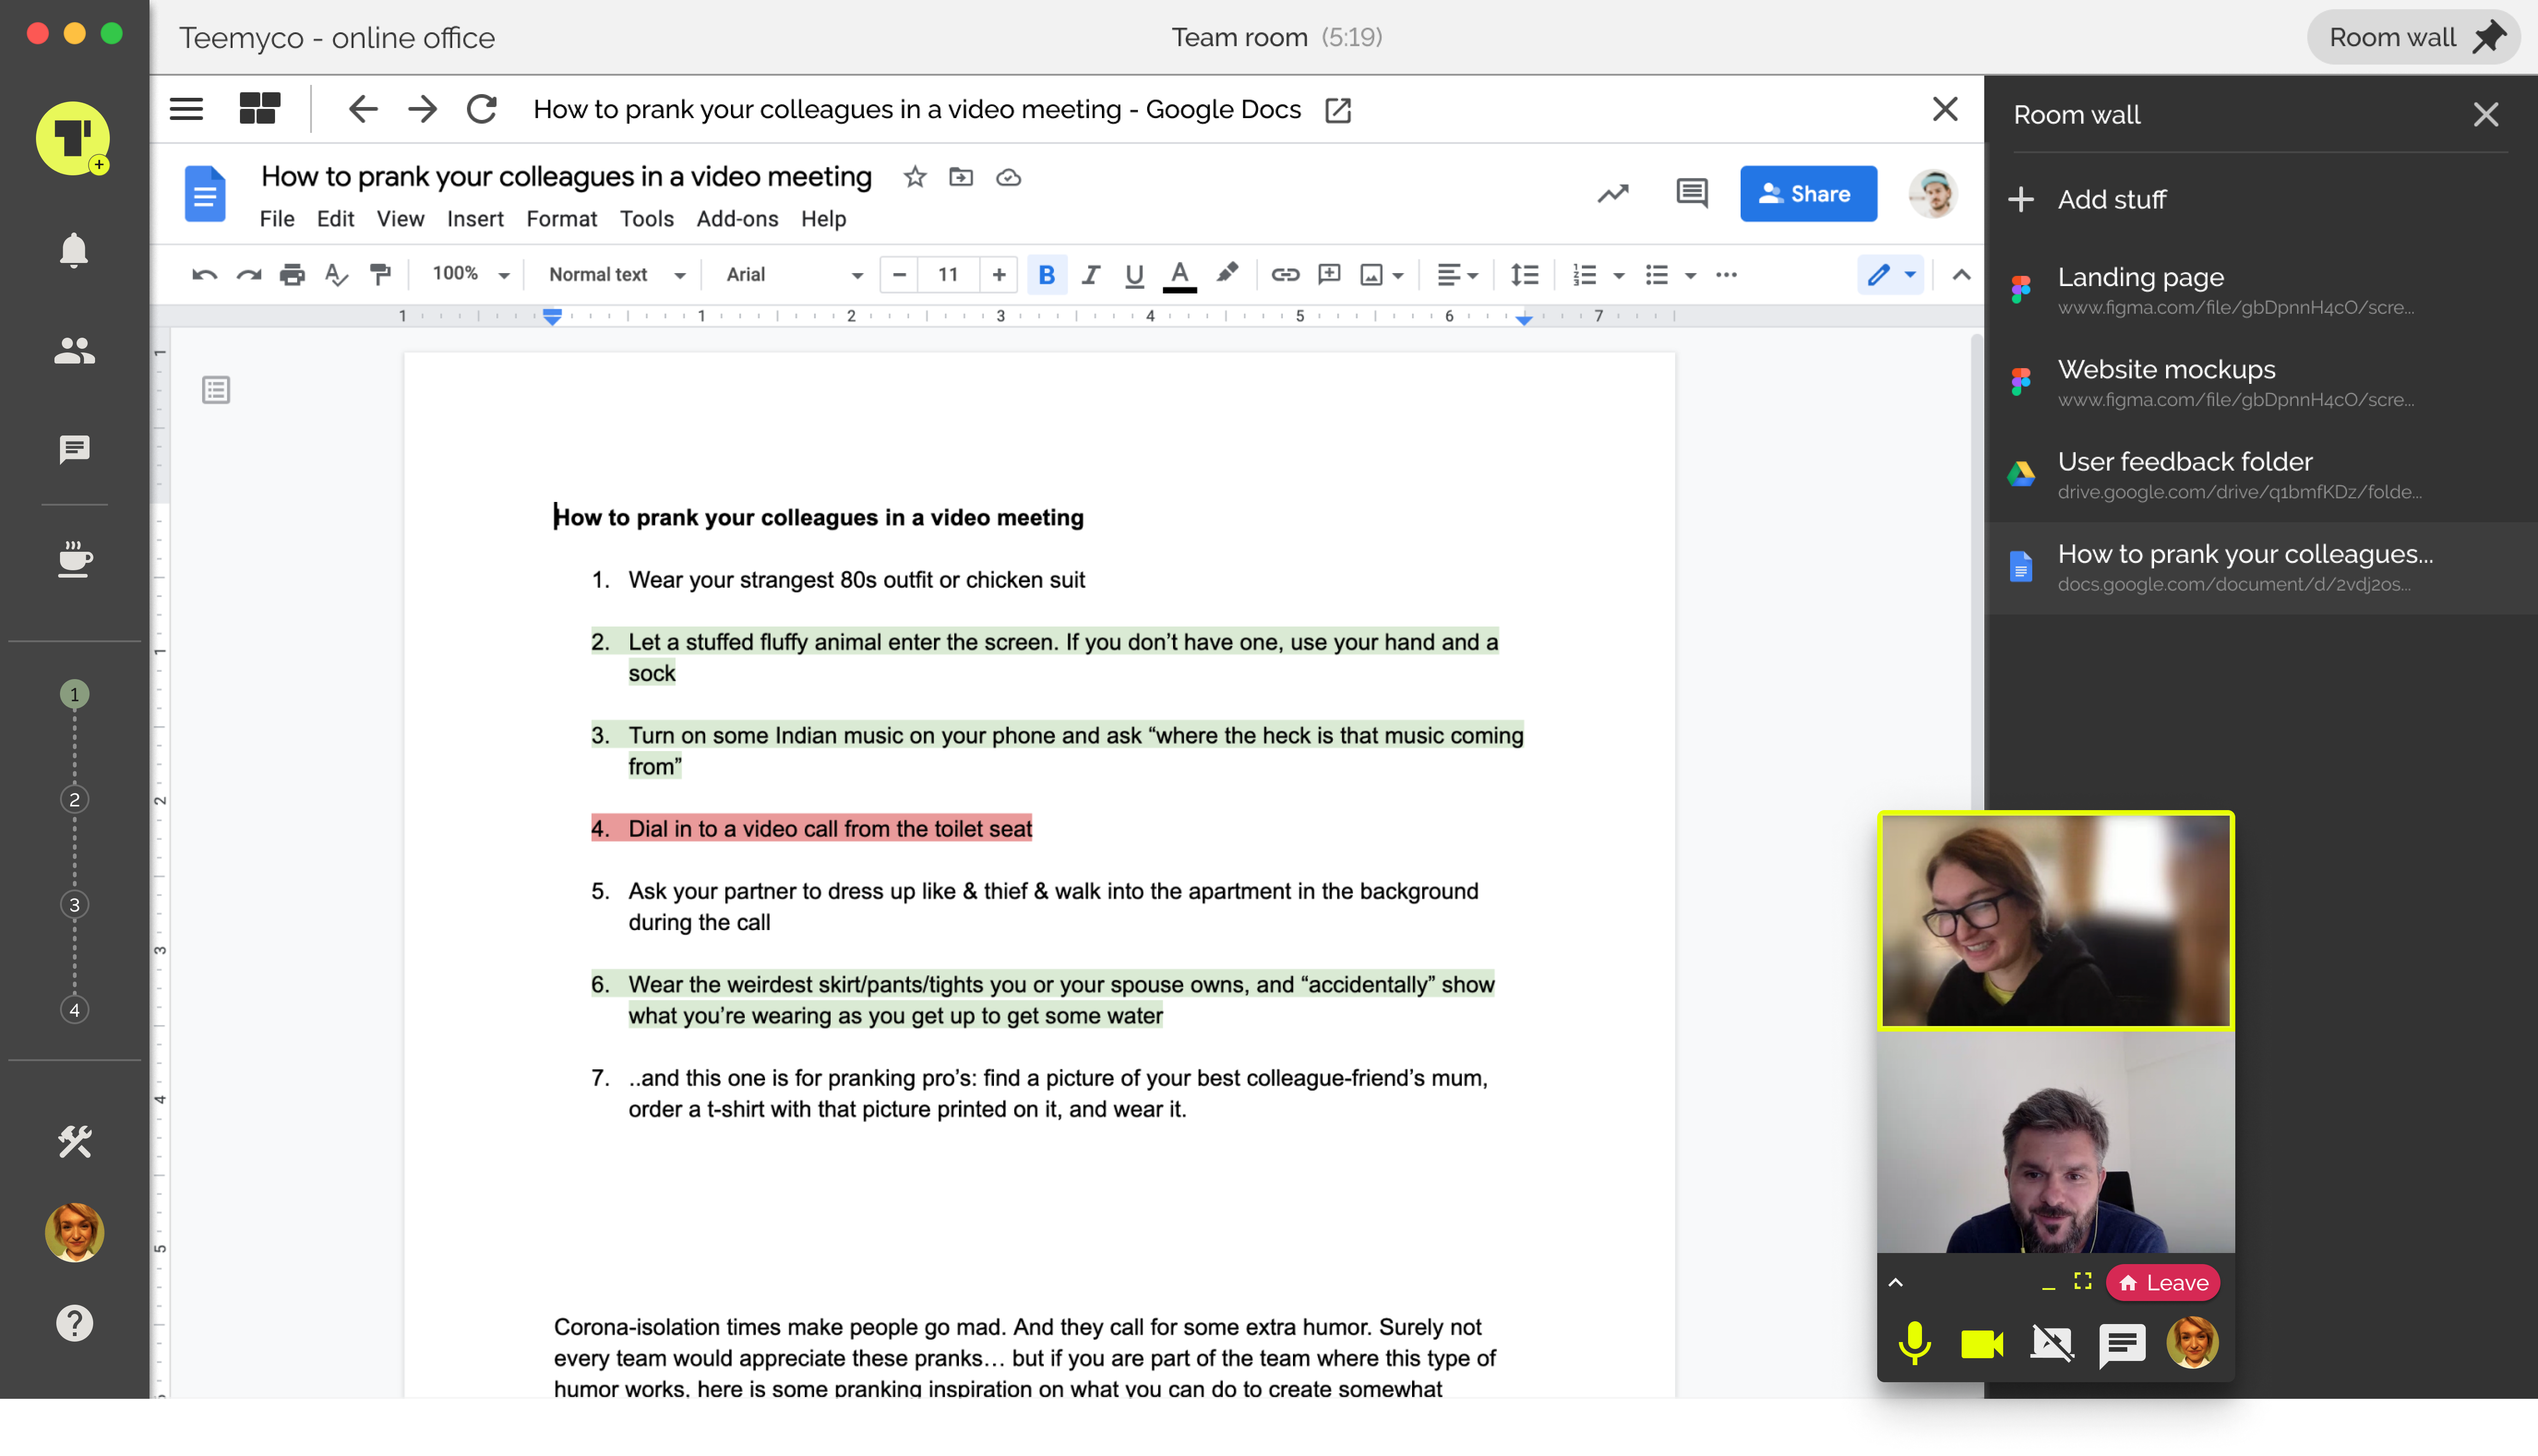Open the Add-ons menu

click(736, 219)
